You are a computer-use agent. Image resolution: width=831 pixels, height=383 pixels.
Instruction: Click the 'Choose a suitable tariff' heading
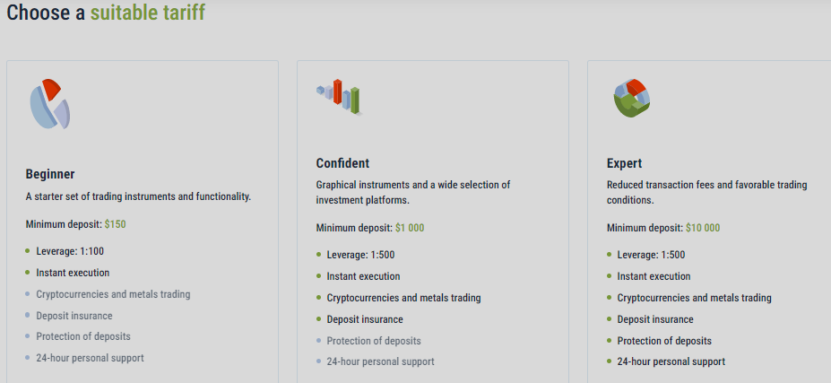coord(106,13)
